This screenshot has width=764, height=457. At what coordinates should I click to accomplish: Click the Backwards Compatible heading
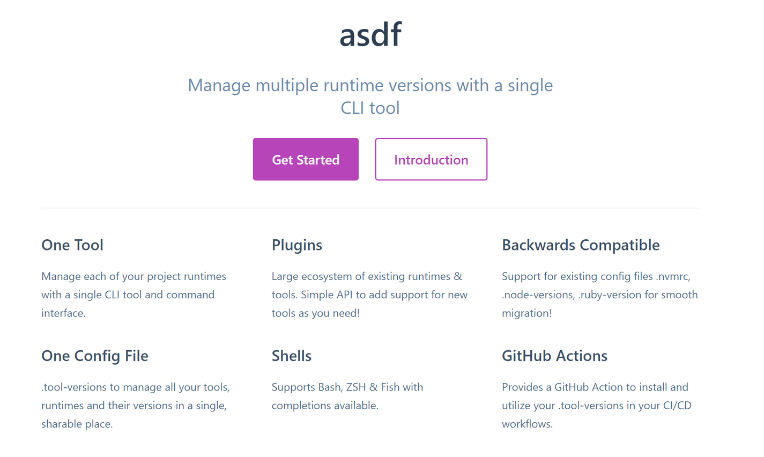581,245
